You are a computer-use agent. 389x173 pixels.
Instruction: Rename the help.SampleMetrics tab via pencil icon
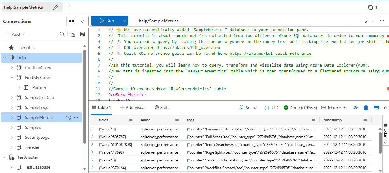[x=56, y=7]
